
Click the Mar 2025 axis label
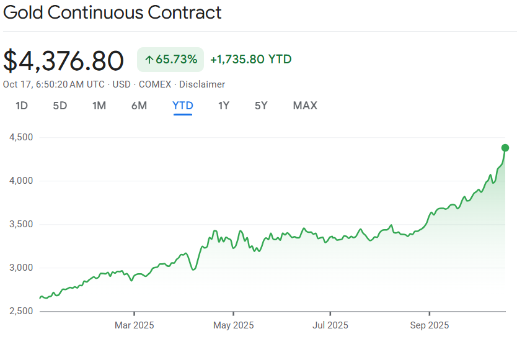point(134,325)
